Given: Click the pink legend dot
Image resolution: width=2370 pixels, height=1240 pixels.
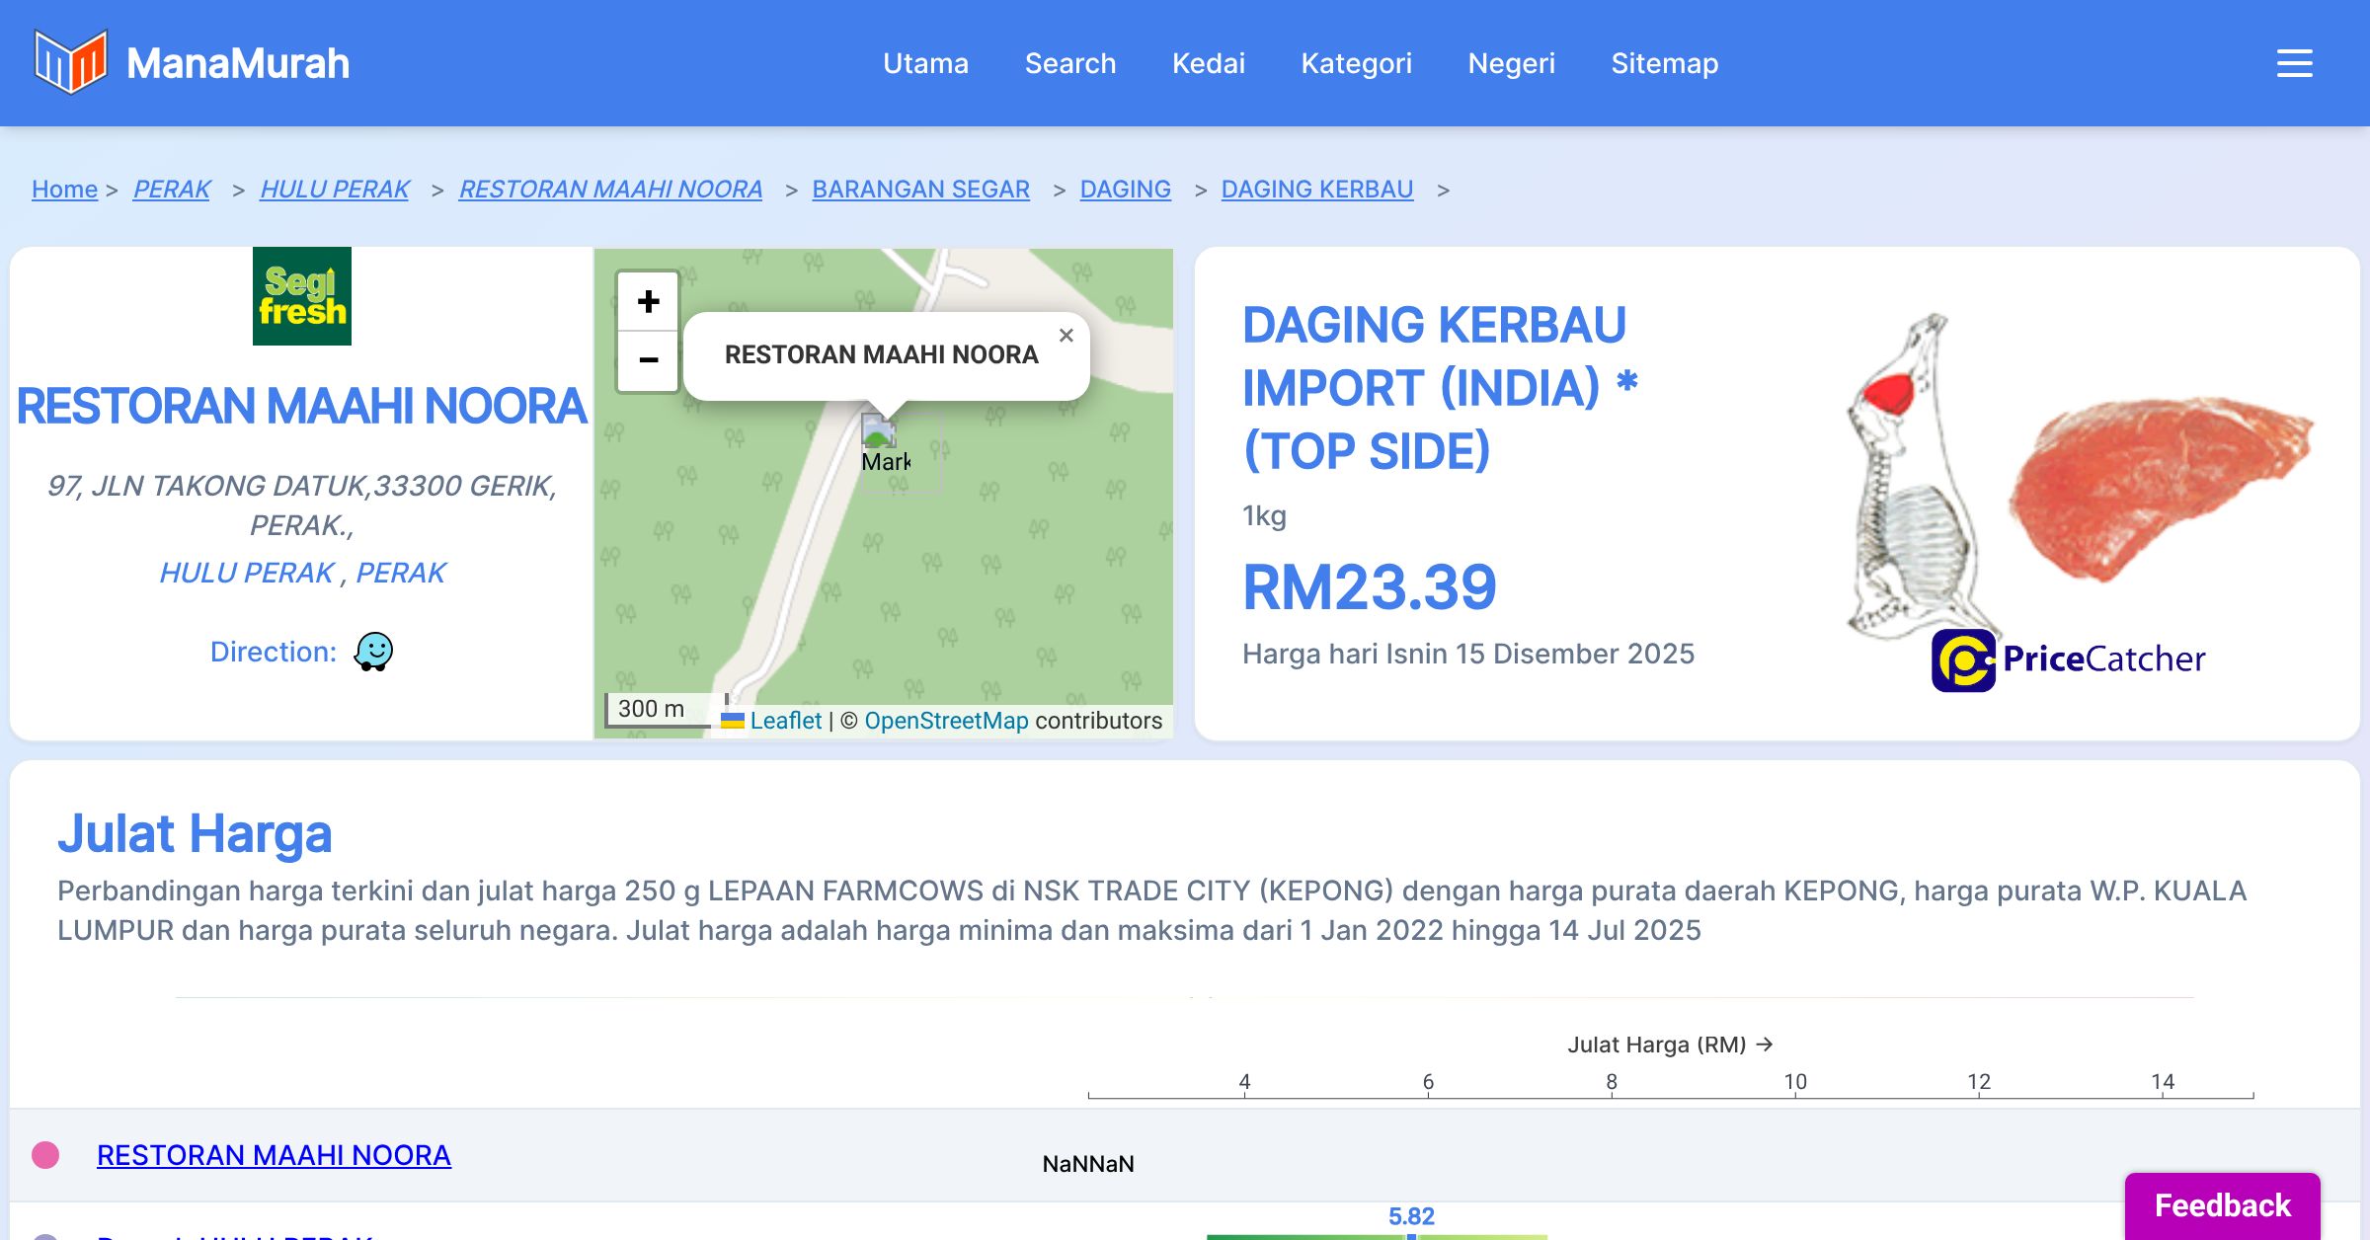Looking at the screenshot, I should [45, 1155].
